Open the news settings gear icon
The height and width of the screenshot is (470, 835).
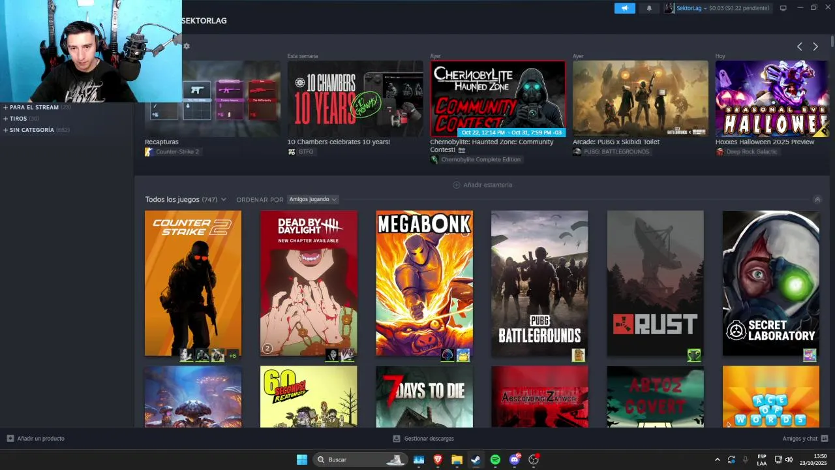[x=187, y=46]
